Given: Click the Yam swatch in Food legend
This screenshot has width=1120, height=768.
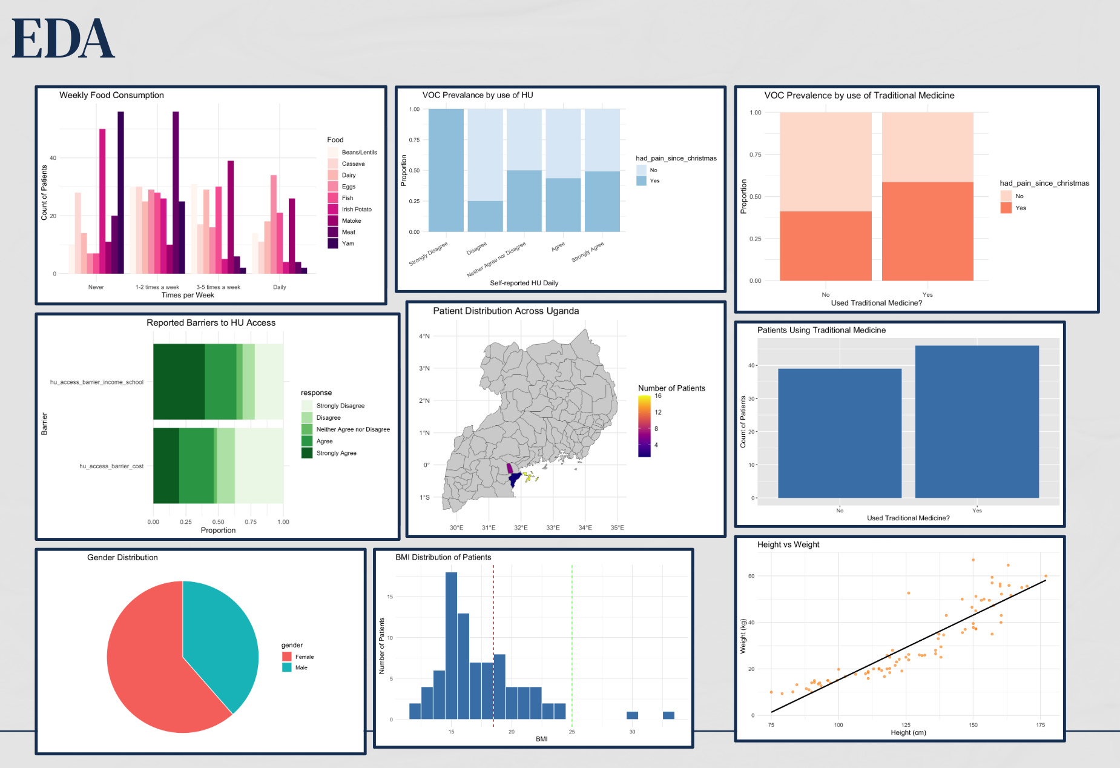Looking at the screenshot, I should (x=332, y=243).
